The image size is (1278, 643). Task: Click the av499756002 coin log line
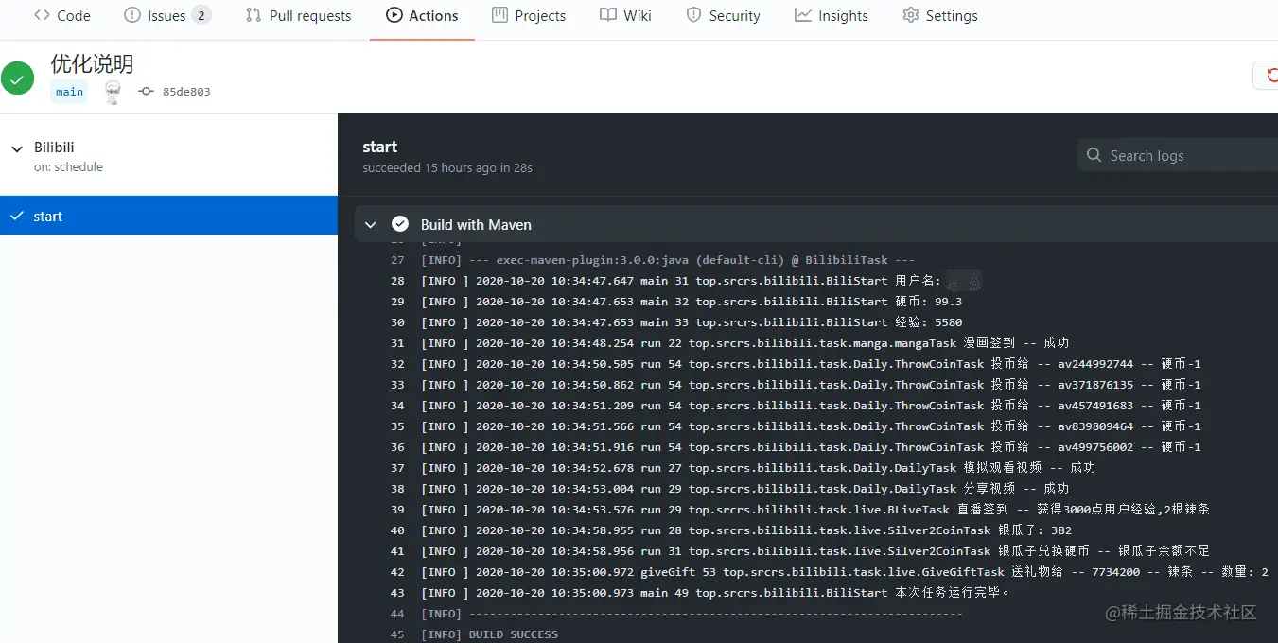tap(811, 447)
